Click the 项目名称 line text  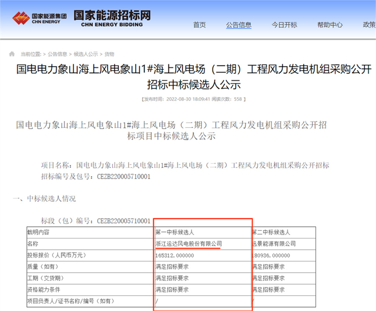[x=185, y=165]
